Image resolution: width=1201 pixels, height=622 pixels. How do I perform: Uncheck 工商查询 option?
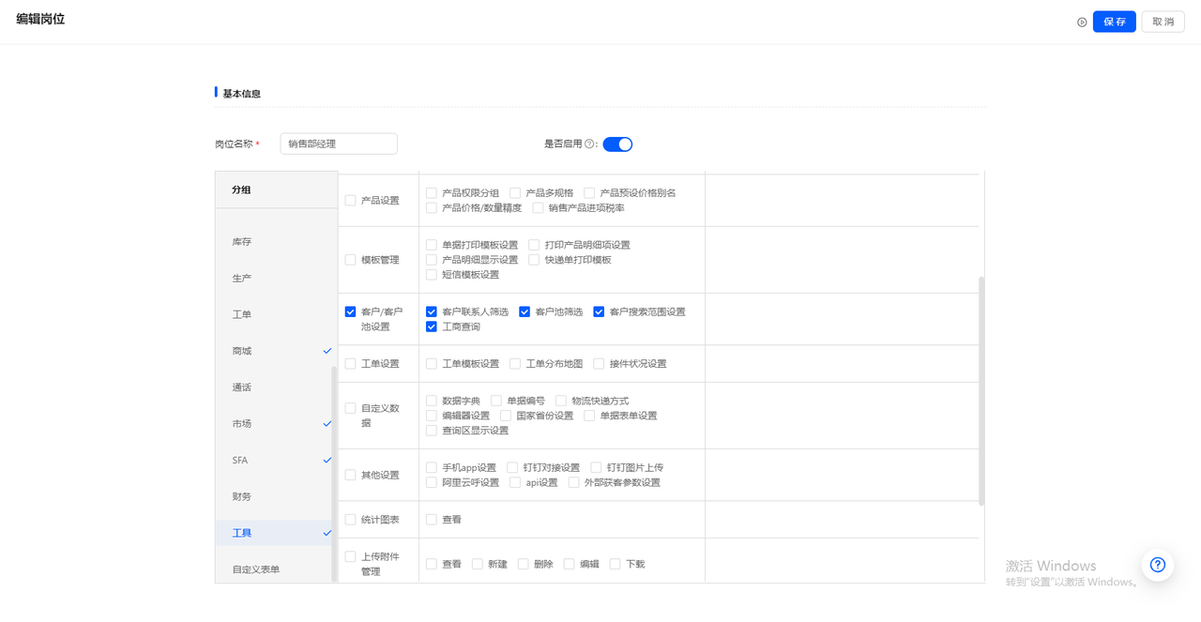tap(432, 326)
